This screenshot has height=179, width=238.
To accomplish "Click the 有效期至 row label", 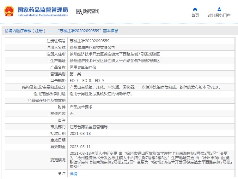I will click(58, 147).
